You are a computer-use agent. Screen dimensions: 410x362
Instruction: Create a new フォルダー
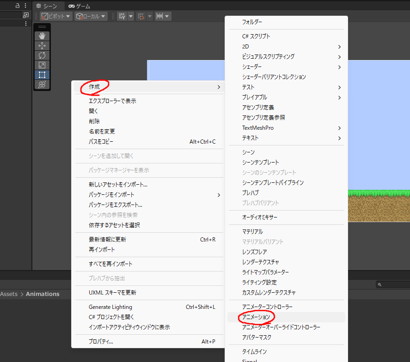(x=286, y=22)
